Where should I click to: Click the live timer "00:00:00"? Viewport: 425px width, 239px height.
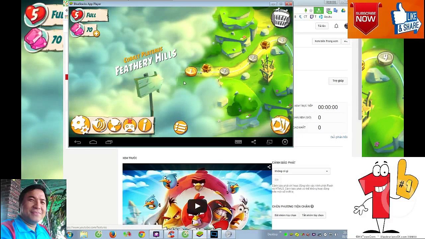328,107
